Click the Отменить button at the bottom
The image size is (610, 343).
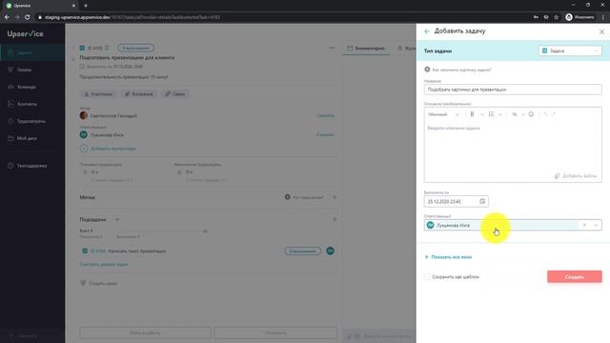tap(275, 333)
